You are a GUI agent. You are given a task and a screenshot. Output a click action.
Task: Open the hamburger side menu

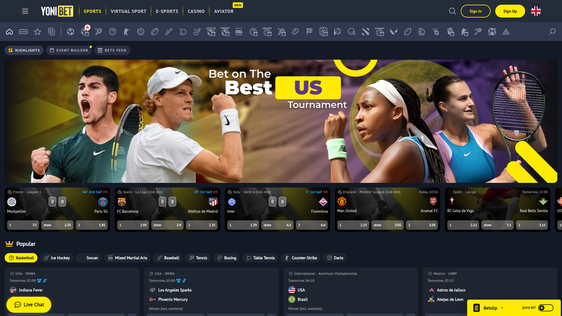tap(25, 11)
